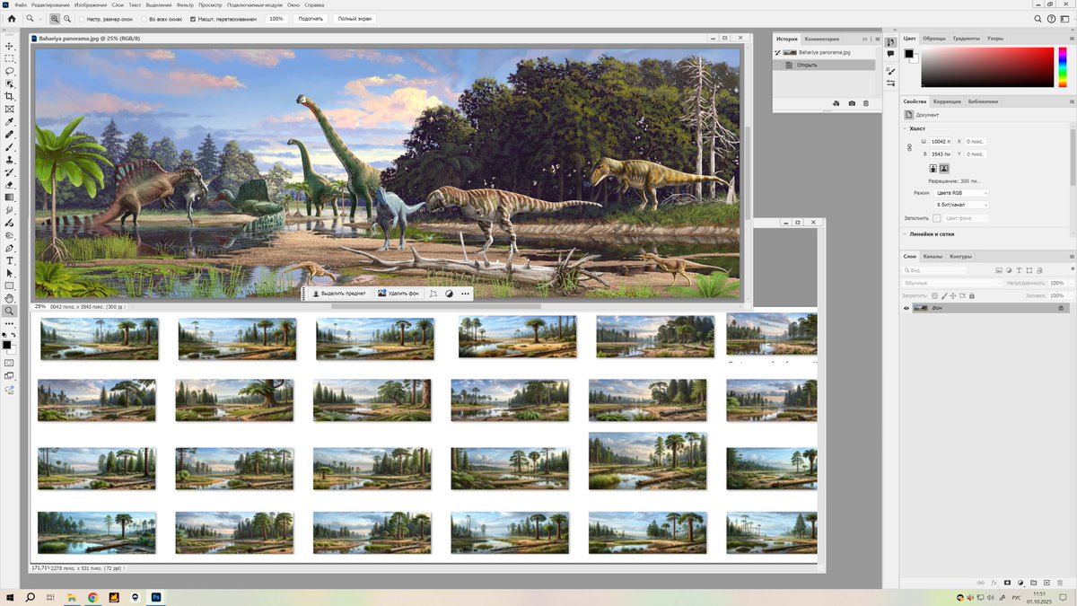This screenshot has width=1077, height=606.
Task: Select the Eyedropper tool
Action: click(10, 121)
